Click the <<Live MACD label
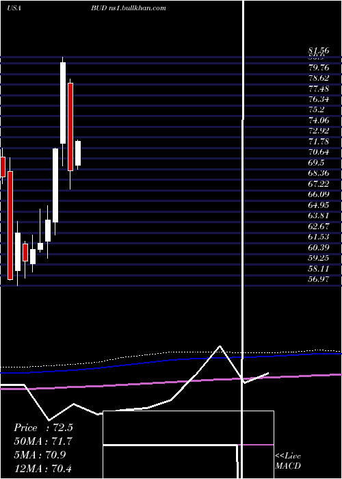The image size is (342, 479). [288, 461]
